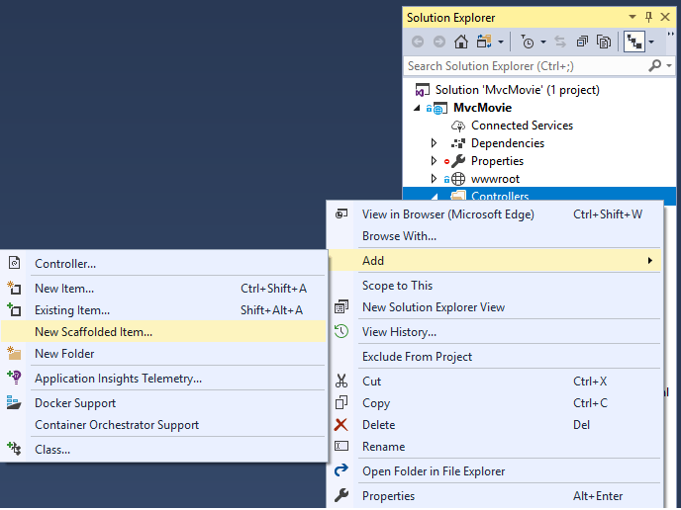The image size is (681, 510).
Task: Click the Show All Files icon
Action: coord(603,42)
